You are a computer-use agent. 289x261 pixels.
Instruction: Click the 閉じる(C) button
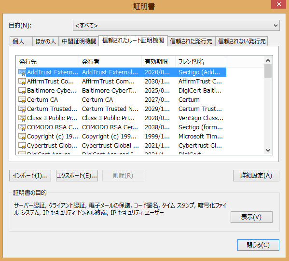point(258,245)
